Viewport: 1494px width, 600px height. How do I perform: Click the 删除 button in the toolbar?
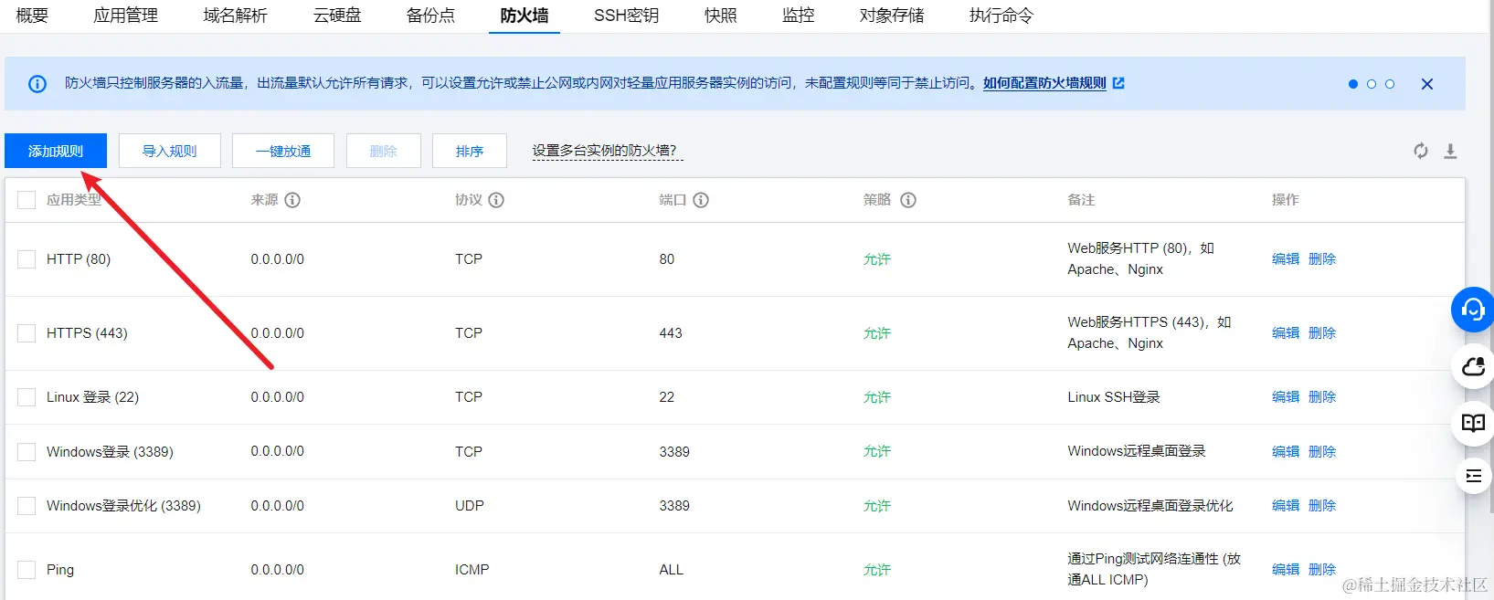coord(384,151)
